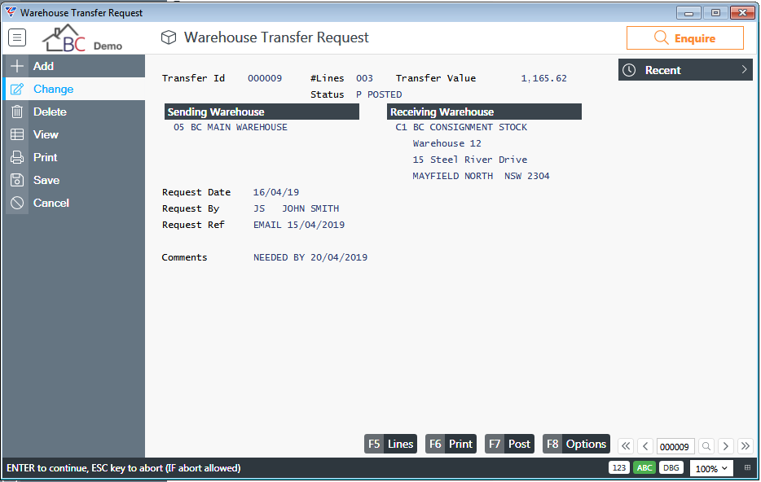This screenshot has height=482, width=761.
Task: Select the Save menu item
Action: click(x=74, y=180)
